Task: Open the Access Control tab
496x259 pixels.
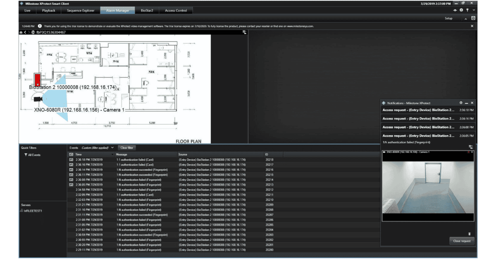Action: pos(176,10)
